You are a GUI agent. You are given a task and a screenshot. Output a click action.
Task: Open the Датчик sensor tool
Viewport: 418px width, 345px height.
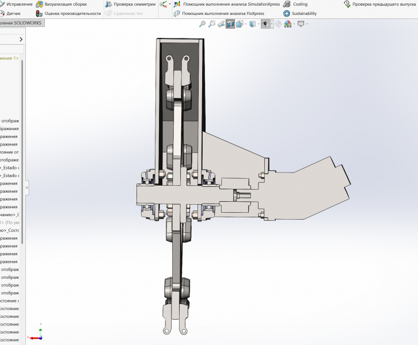pos(10,13)
